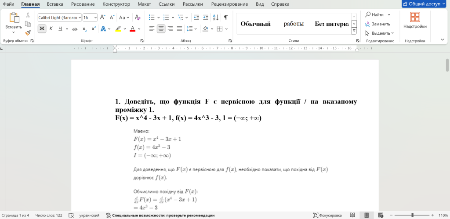Open the Вставка ribbon tab

(55, 4)
